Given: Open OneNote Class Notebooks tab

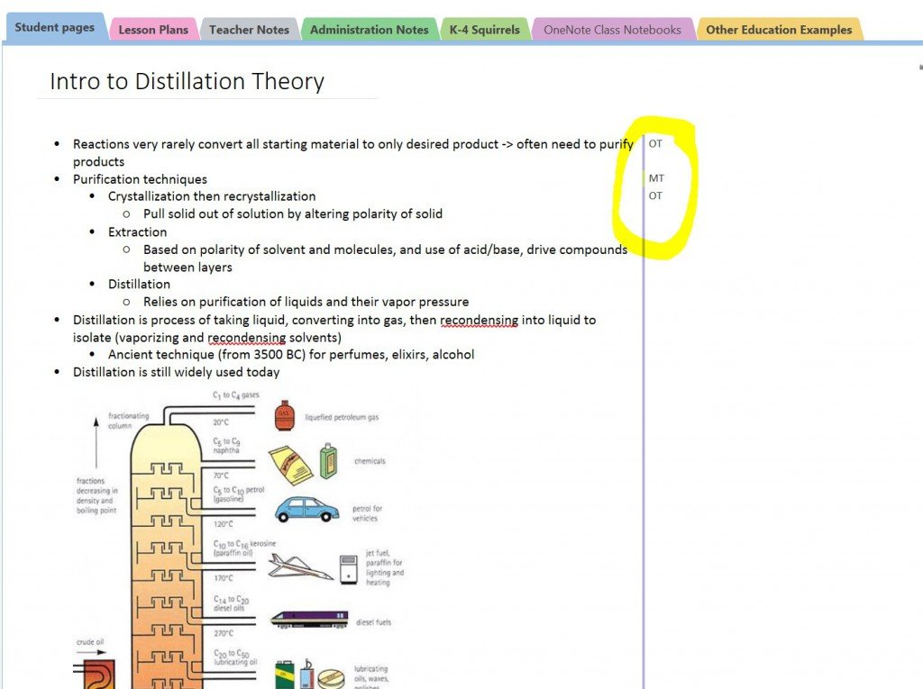Looking at the screenshot, I should coord(612,30).
